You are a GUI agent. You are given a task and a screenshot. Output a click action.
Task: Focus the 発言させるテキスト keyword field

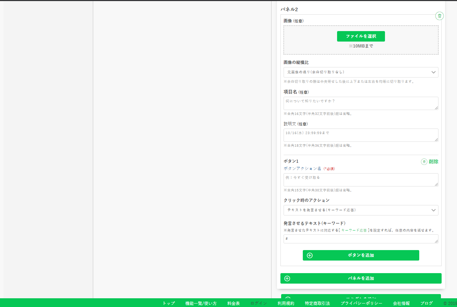click(x=361, y=239)
